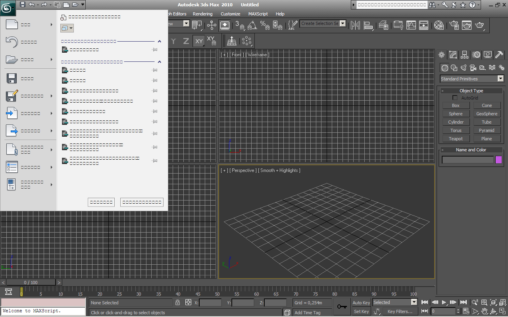Toggle Percent Snap
Image resolution: width=508 pixels, height=317 pixels.
point(265,25)
